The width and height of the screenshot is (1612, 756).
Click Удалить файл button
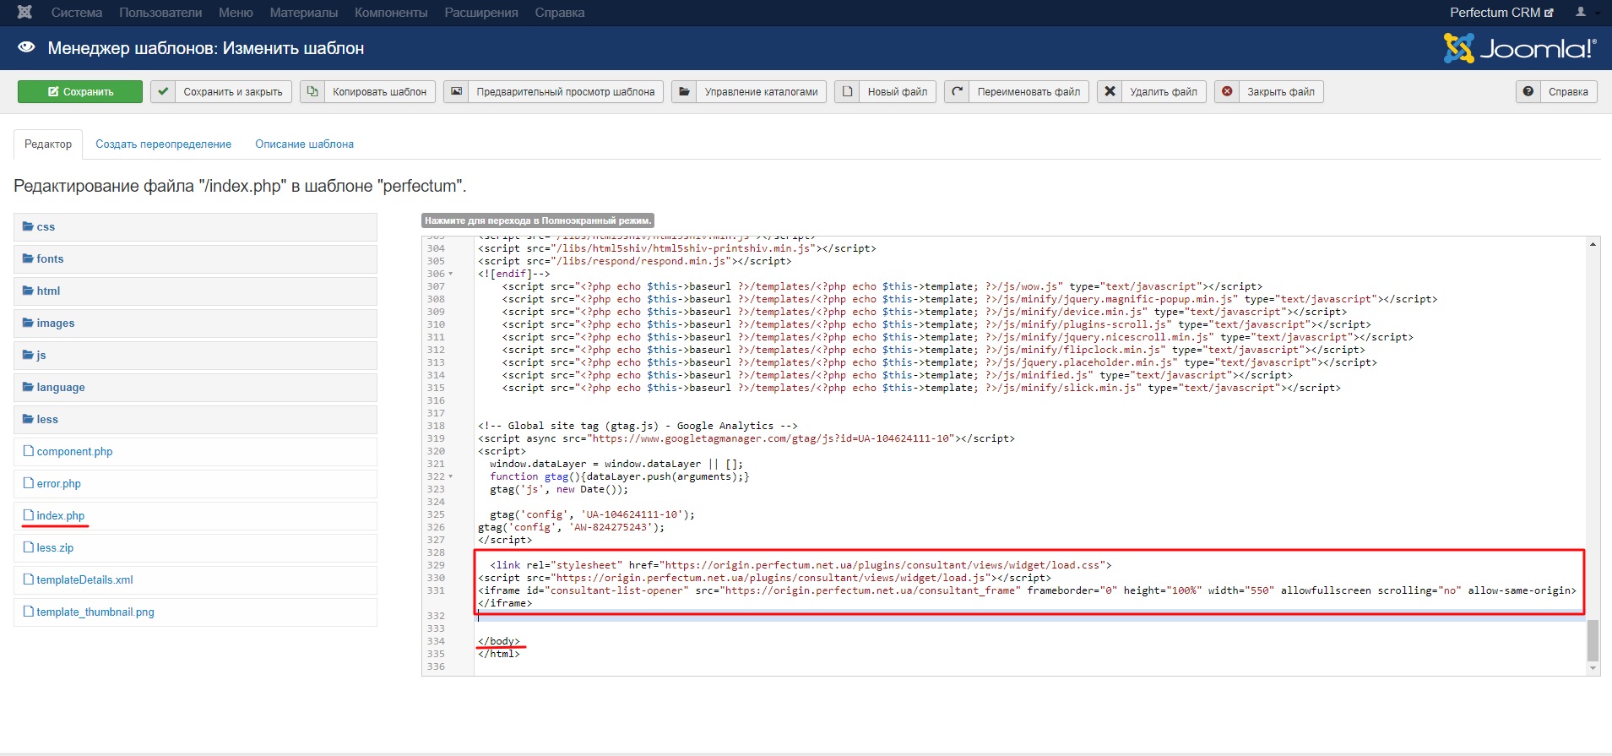point(1152,91)
